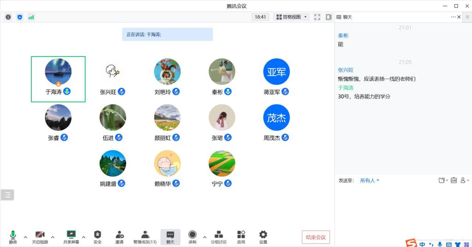This screenshot has width=472, height=247.
Task: Toggle the 聊天 chat panel button
Action: click(170, 236)
